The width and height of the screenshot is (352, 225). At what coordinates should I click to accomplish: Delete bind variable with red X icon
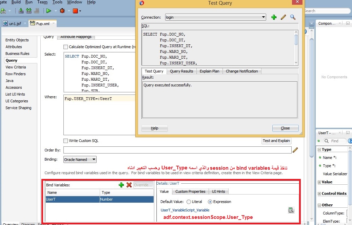pos(129,185)
